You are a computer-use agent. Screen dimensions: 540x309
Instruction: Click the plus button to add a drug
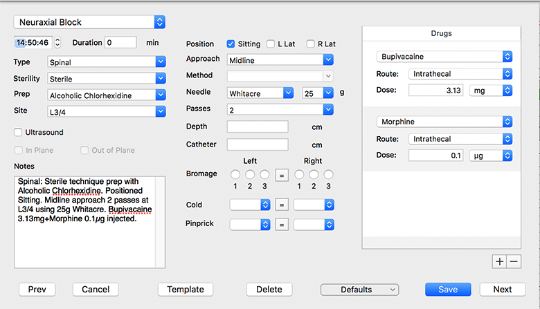[499, 261]
